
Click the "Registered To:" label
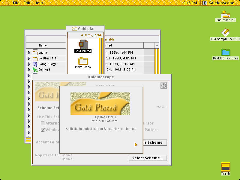click(47, 155)
